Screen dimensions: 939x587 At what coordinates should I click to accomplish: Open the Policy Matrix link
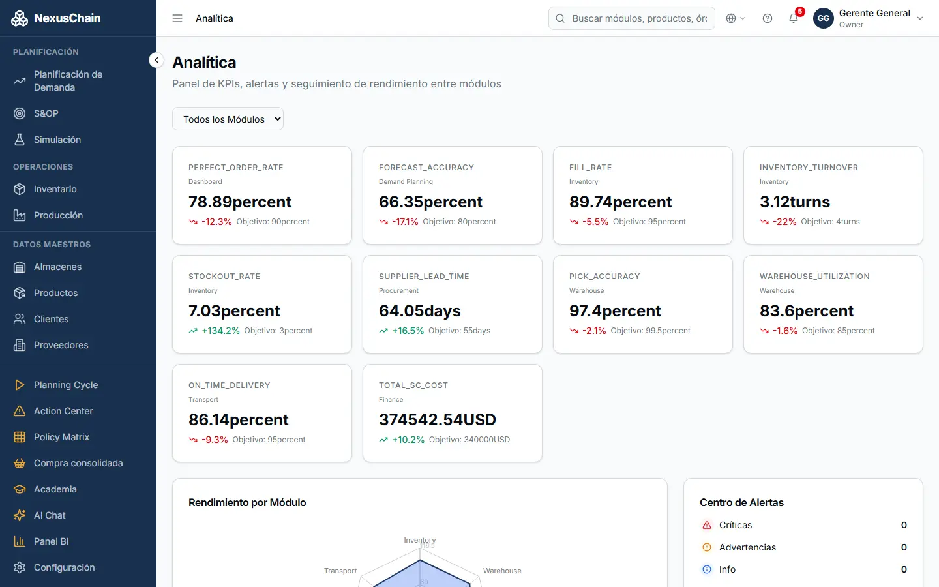click(x=78, y=437)
